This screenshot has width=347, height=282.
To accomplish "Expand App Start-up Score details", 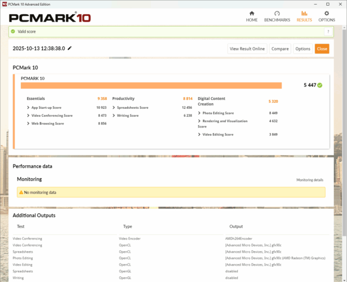I will 28,107.
